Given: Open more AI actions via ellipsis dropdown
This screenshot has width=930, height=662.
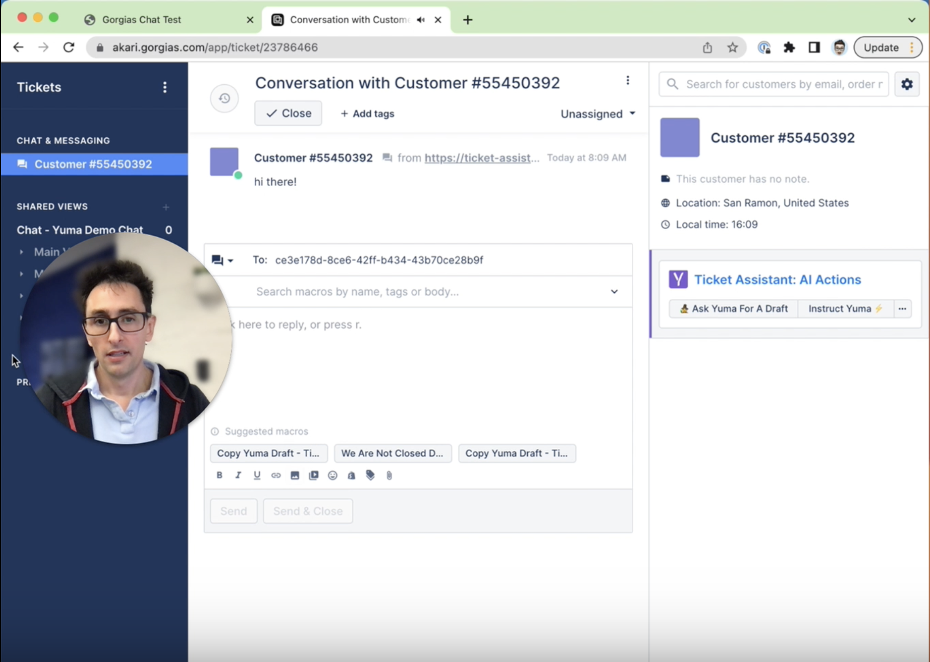Looking at the screenshot, I should click(x=902, y=309).
